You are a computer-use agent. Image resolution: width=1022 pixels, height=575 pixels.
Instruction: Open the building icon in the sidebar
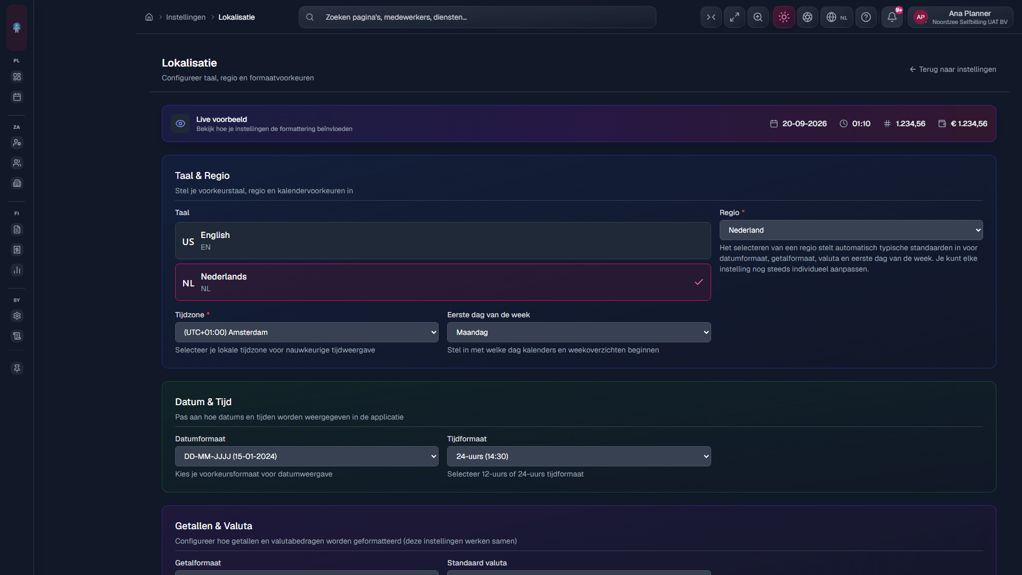pyautogui.click(x=17, y=183)
